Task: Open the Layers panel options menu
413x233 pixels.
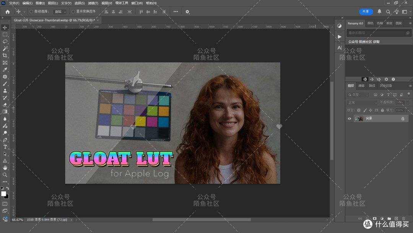Action: click(410, 86)
